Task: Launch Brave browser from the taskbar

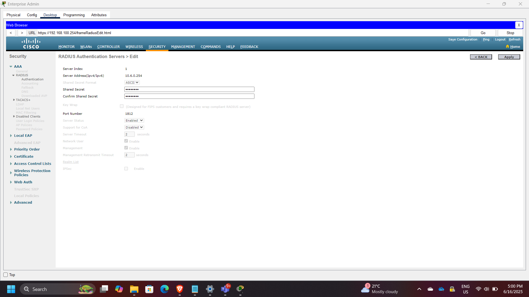Action: (179, 289)
